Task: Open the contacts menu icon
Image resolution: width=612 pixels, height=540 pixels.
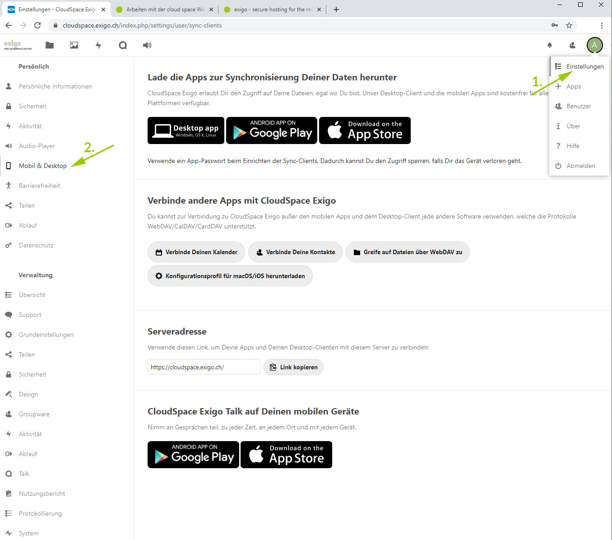Action: [572, 45]
